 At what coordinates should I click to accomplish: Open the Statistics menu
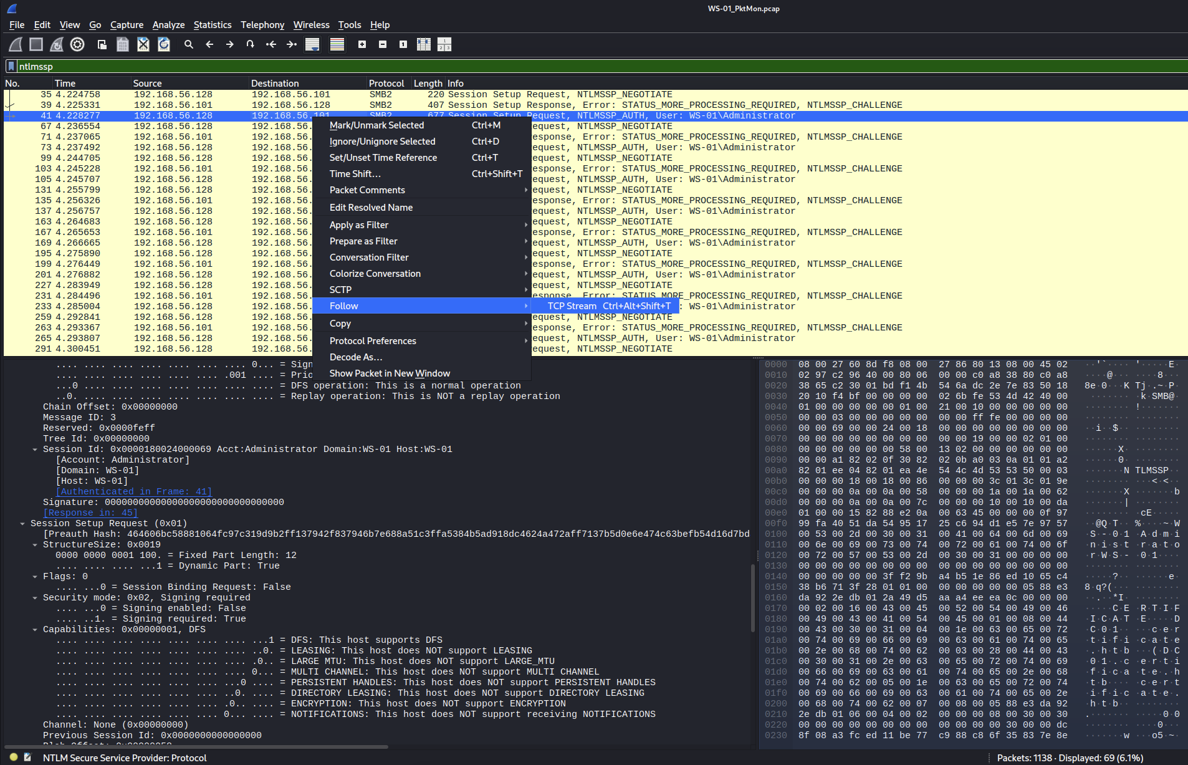tap(213, 25)
